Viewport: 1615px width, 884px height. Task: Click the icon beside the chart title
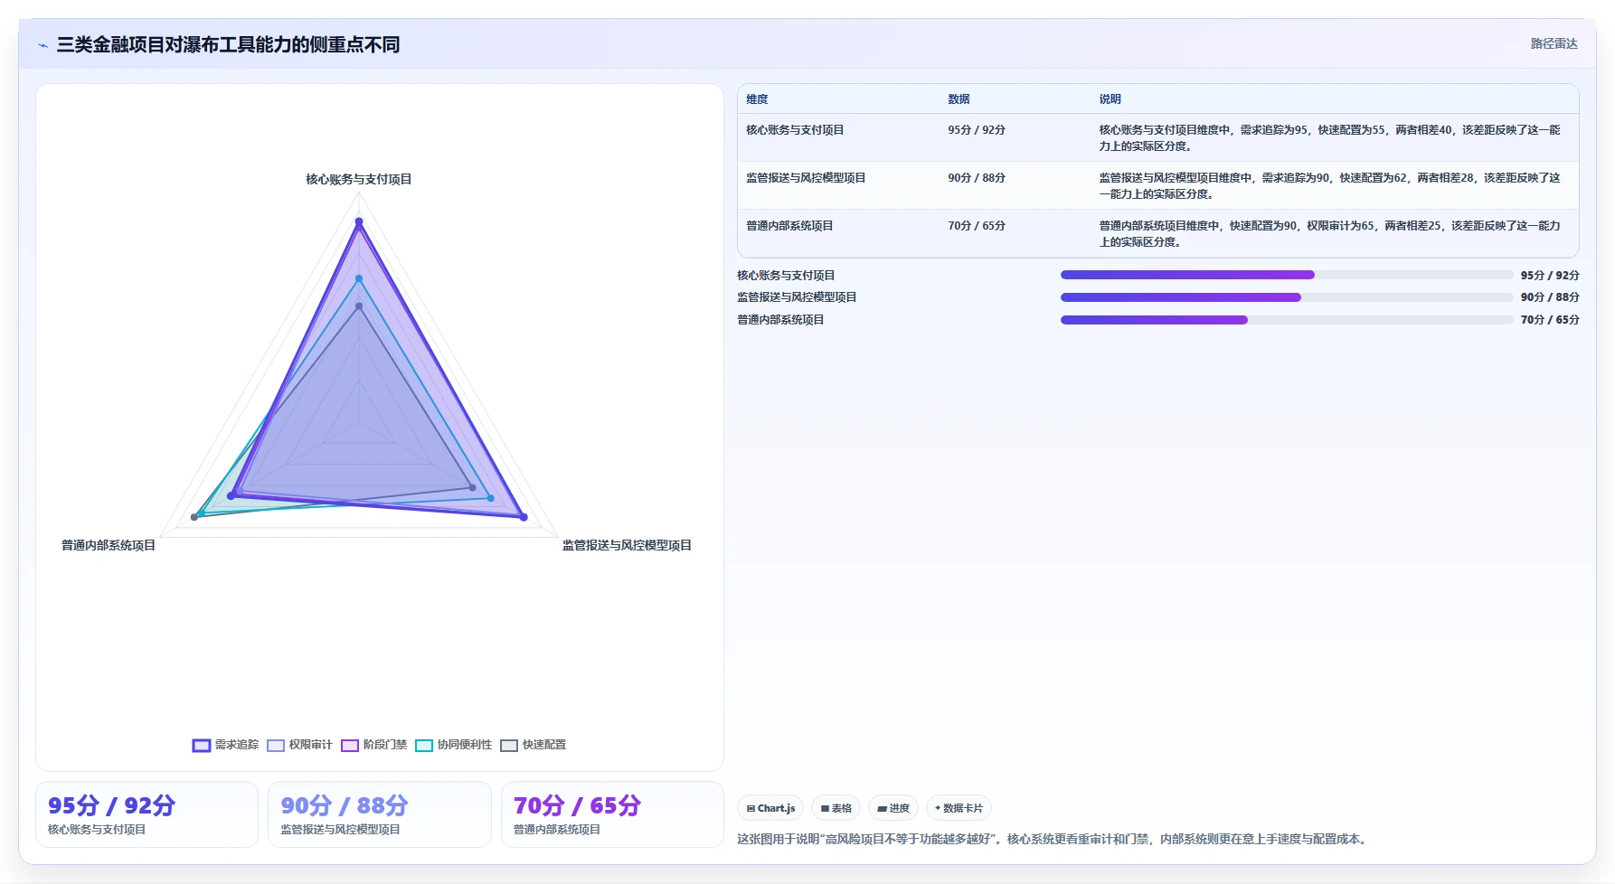(42, 45)
